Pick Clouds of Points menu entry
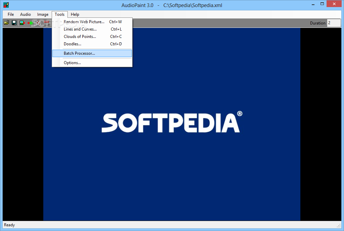344x231 pixels. (92, 37)
